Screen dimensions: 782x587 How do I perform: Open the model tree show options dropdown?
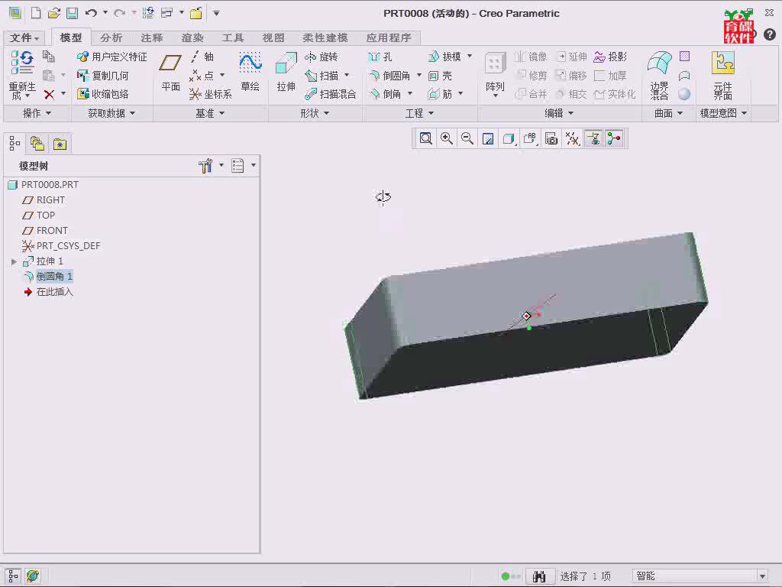tap(244, 165)
